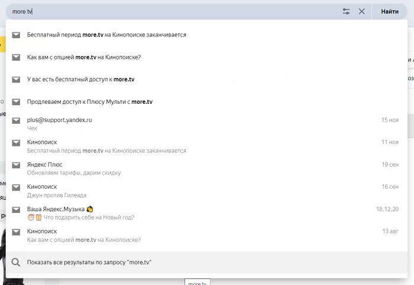This screenshot has width=414, height=285.
Task: Open Яндекс Плюс email 'Обновляем тарифы, дарим скидку'
Action: point(206,169)
